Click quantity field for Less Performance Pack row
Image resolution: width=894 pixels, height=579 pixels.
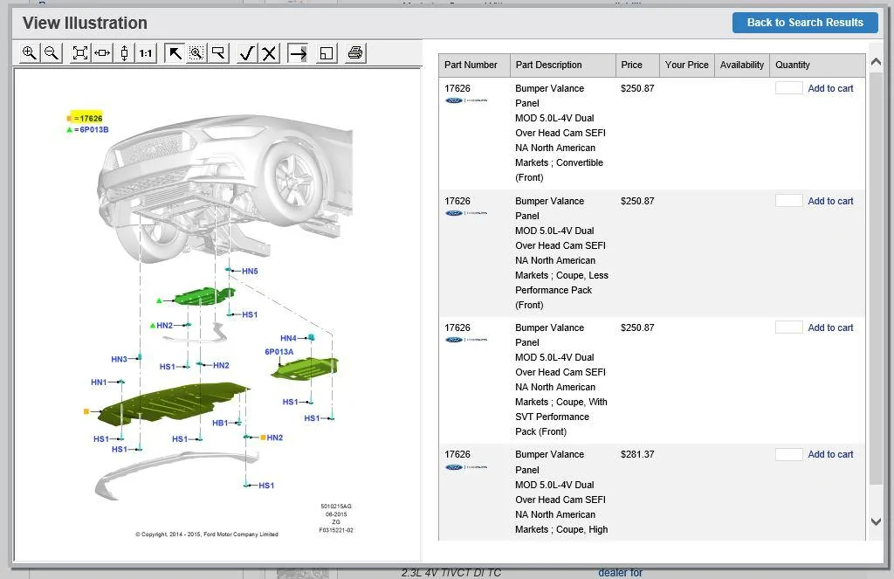tap(789, 200)
